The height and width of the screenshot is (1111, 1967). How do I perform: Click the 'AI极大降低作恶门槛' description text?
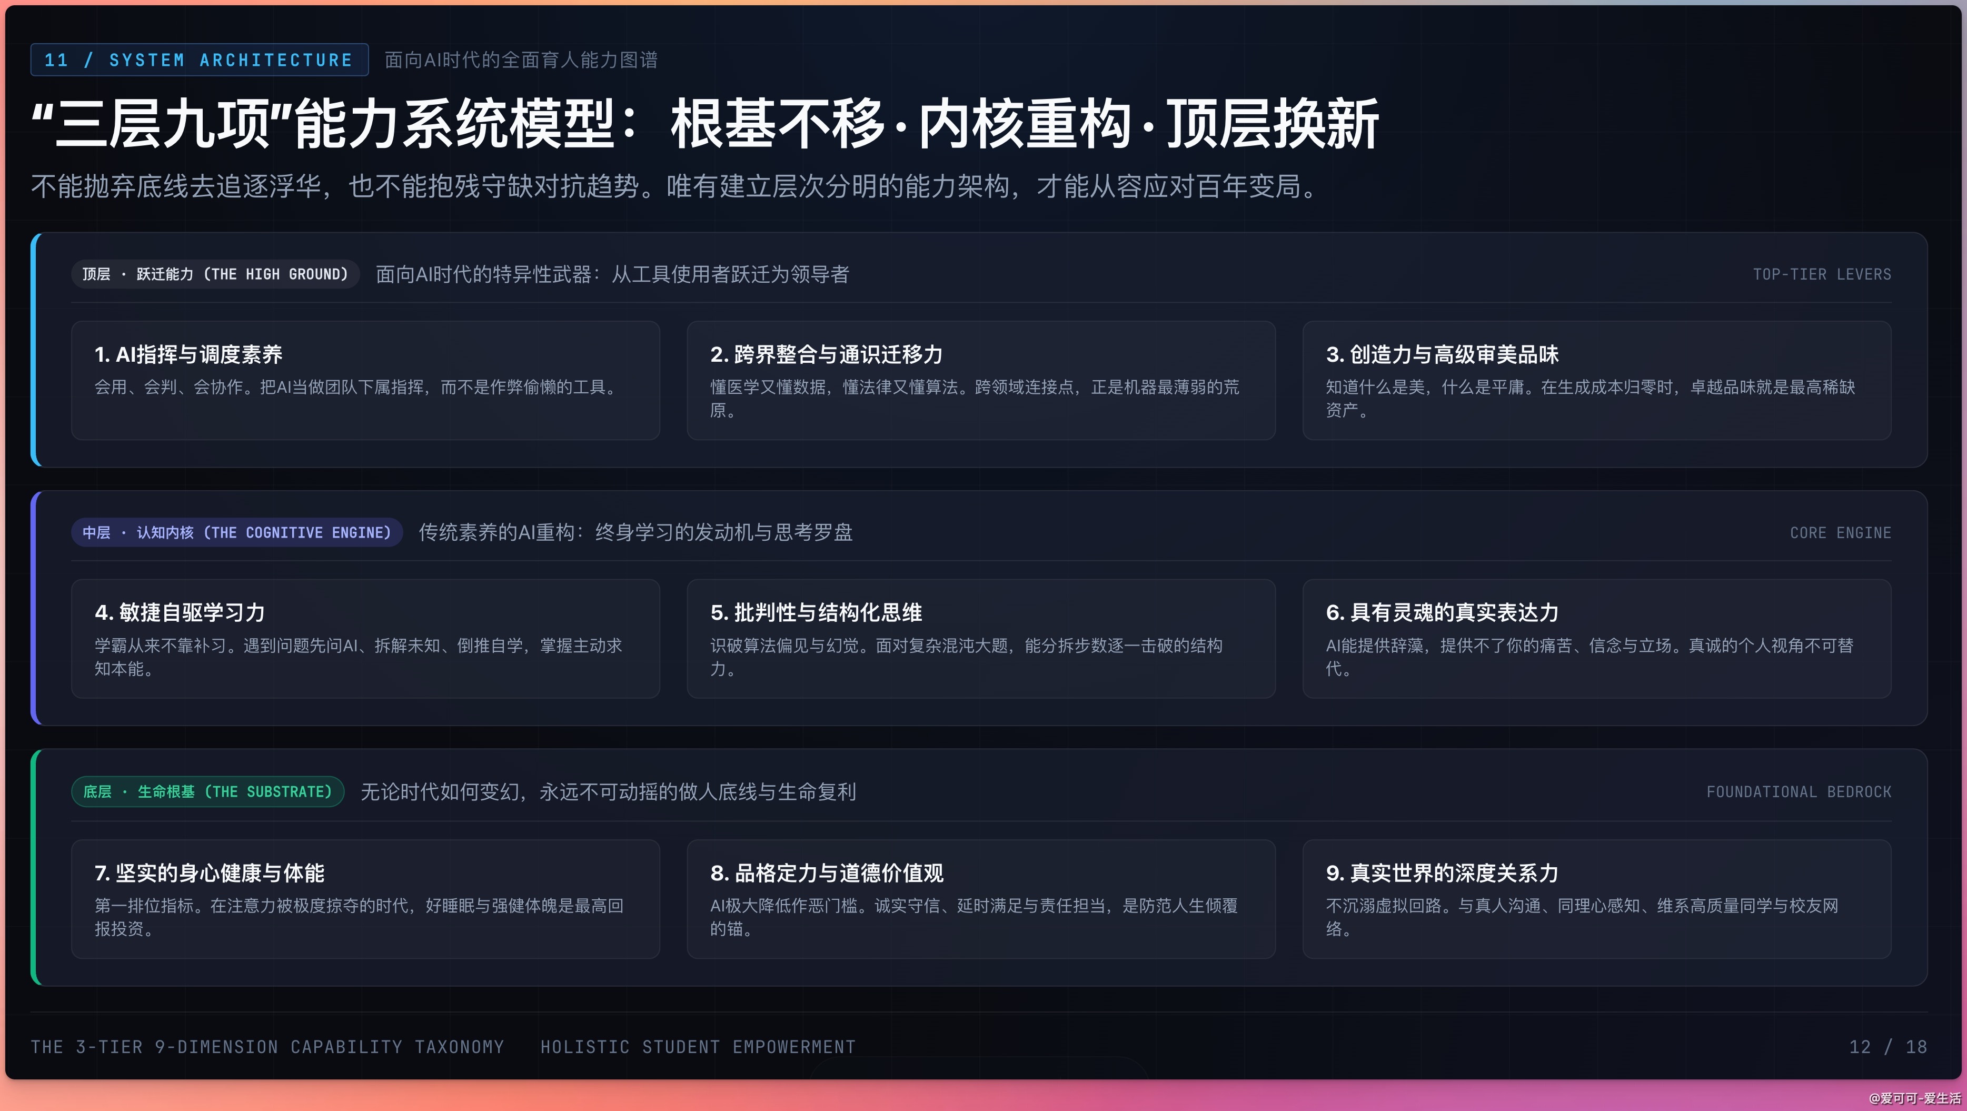tap(975, 917)
